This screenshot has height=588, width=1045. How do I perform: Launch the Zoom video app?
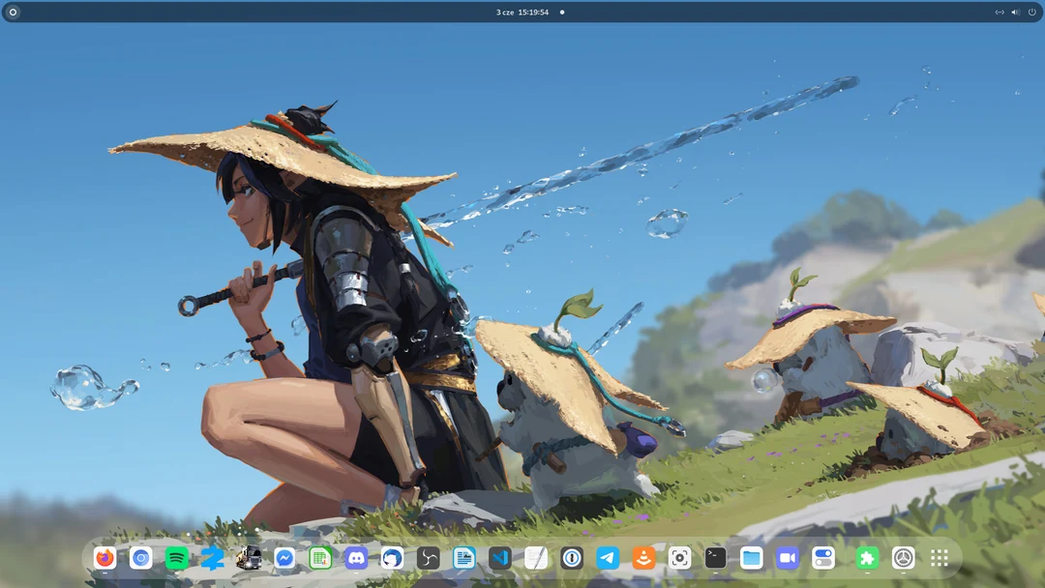point(786,558)
